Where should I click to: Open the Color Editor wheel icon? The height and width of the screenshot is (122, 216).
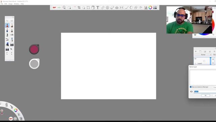[x=150, y=7]
